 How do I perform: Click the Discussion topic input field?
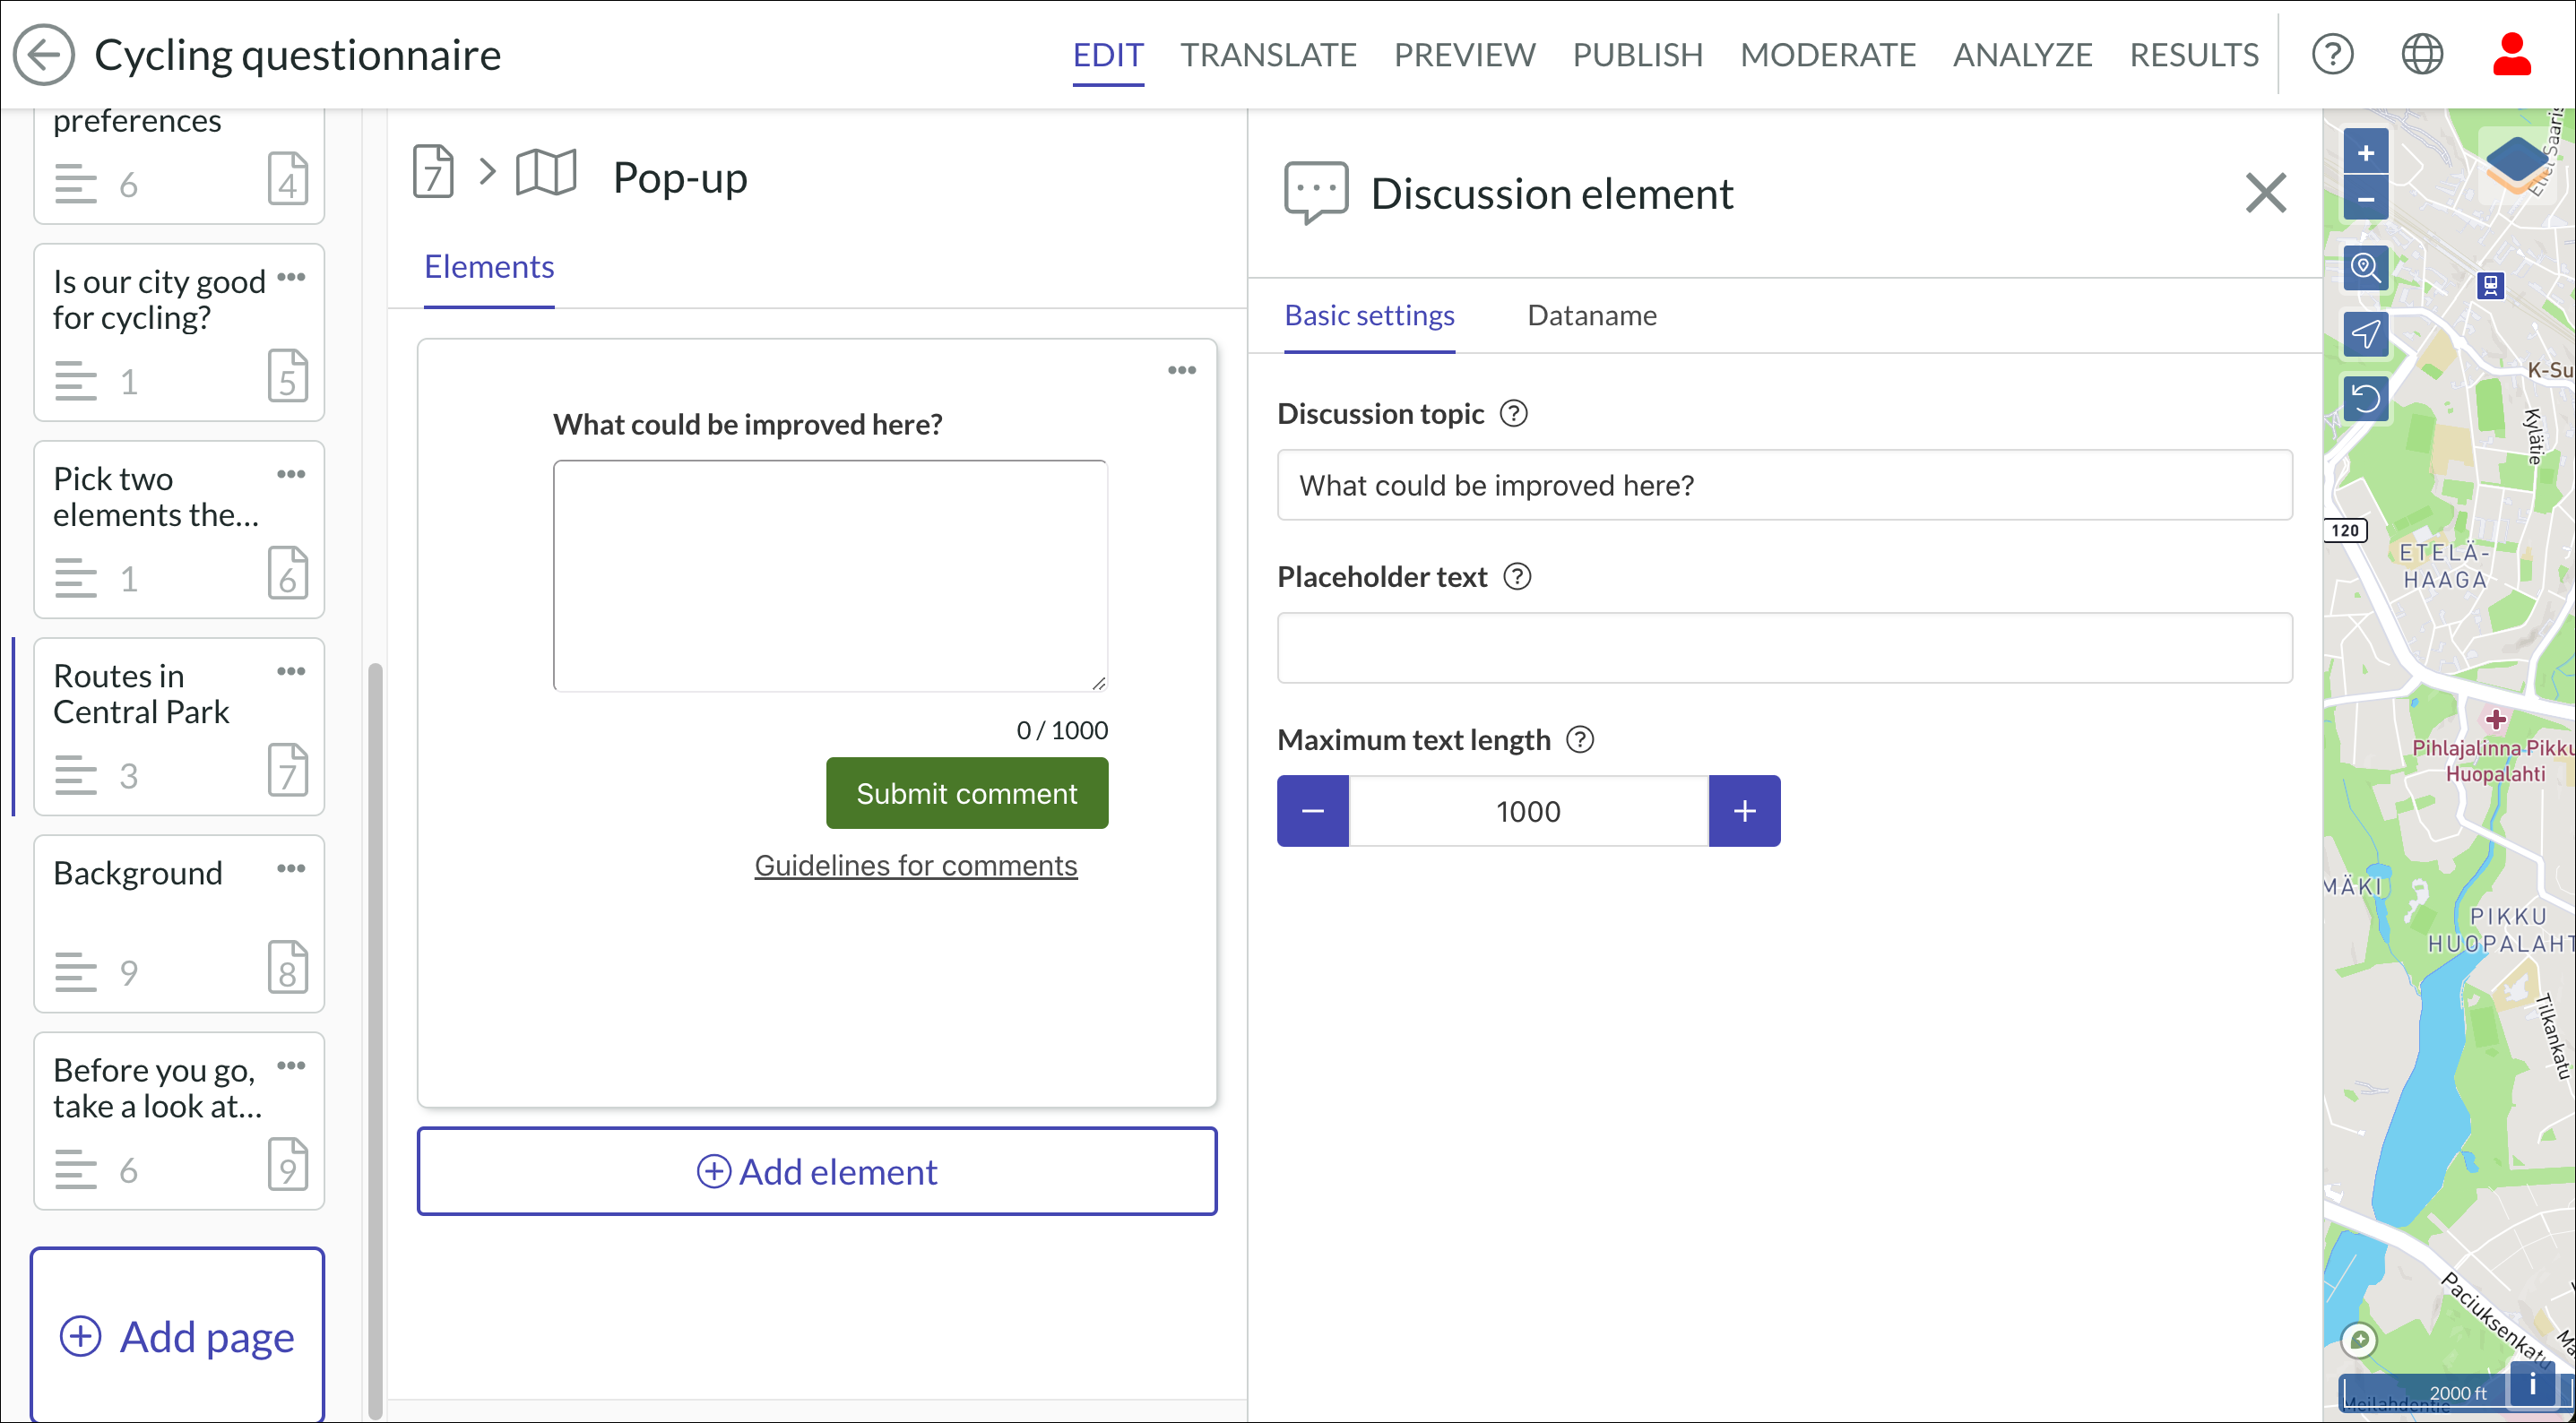point(1784,485)
